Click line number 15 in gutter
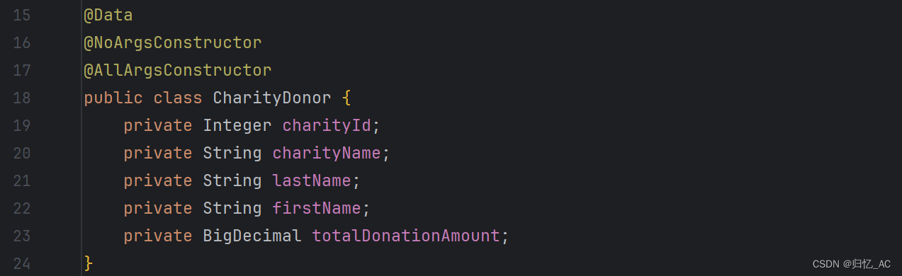This screenshot has height=276, width=902. pyautogui.click(x=22, y=16)
